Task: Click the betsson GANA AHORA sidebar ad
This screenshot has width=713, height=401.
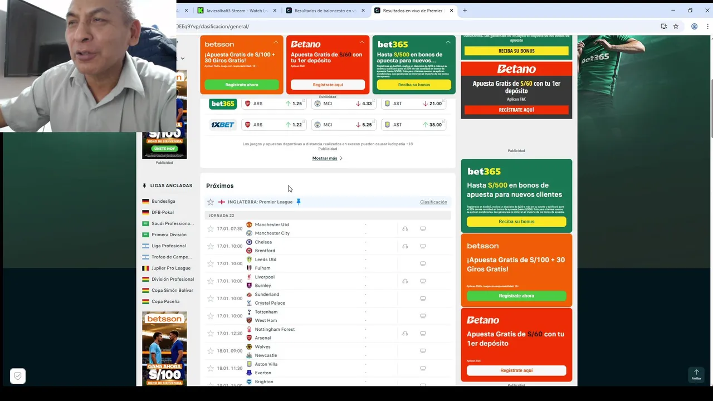Action: 164,349
